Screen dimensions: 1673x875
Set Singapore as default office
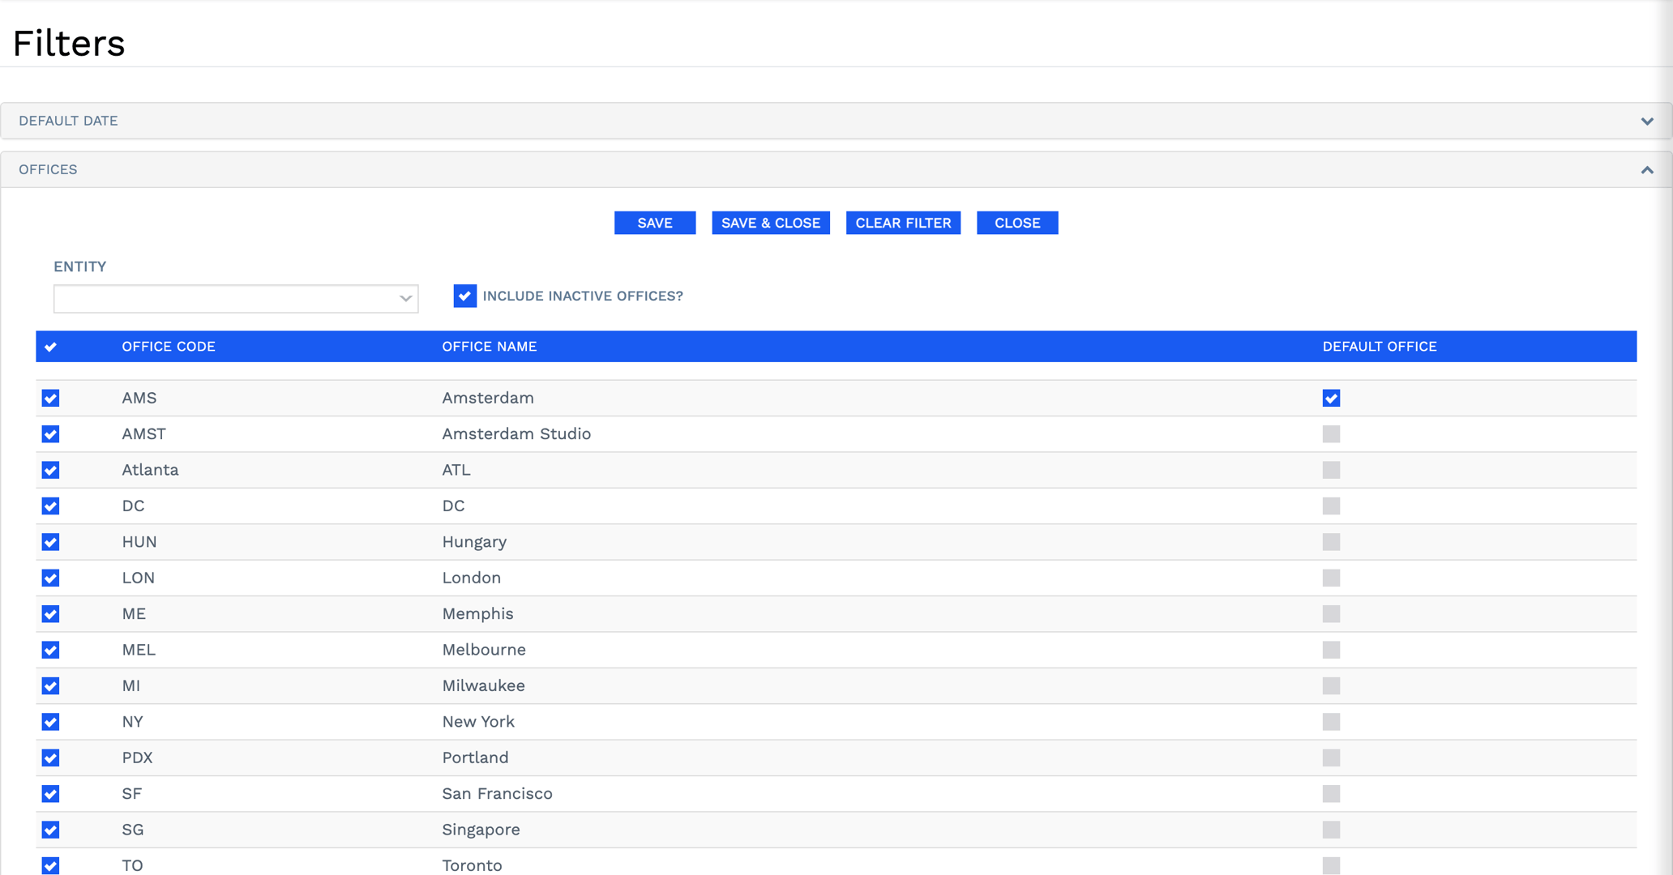tap(1331, 830)
